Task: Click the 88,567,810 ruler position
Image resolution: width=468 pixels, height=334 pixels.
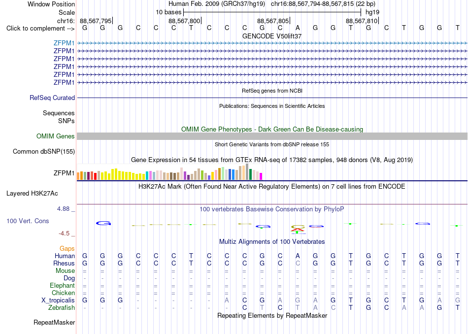Action: click(362, 21)
